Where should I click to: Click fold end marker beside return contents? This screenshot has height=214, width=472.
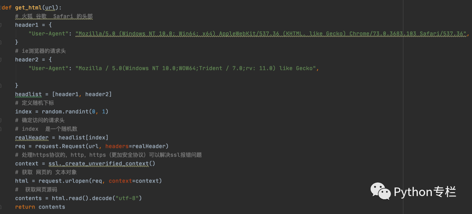click(1, 207)
